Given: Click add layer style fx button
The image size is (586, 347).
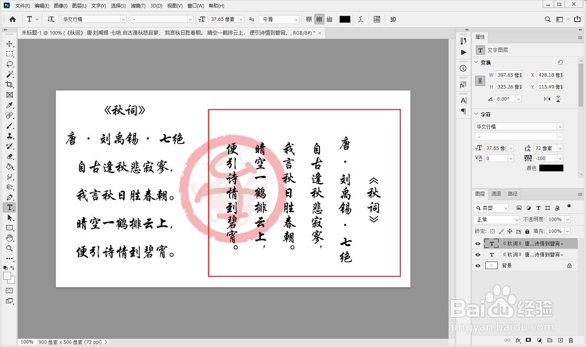Looking at the screenshot, I should (x=518, y=340).
